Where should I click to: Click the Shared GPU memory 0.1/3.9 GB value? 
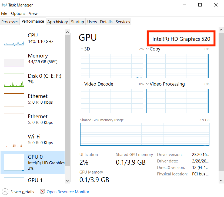point(131,162)
